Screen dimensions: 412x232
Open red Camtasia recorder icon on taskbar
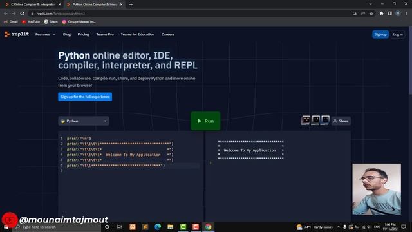(196, 227)
